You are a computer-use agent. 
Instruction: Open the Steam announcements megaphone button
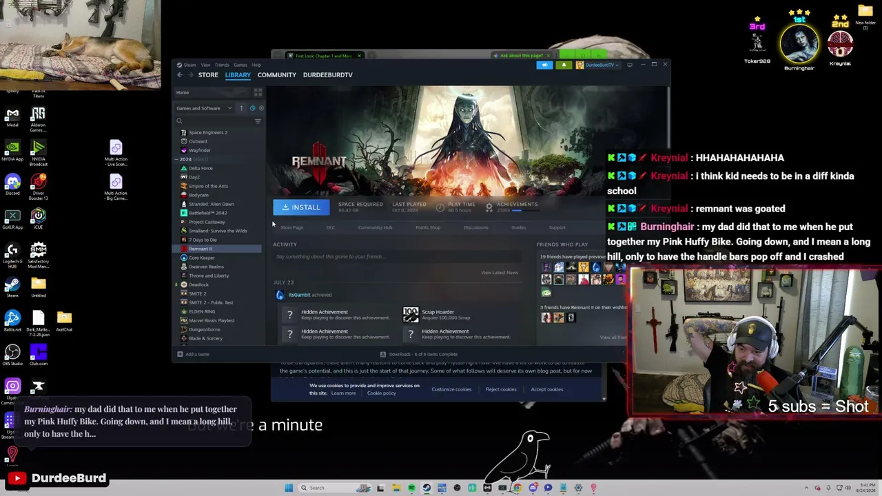pyautogui.click(x=544, y=65)
